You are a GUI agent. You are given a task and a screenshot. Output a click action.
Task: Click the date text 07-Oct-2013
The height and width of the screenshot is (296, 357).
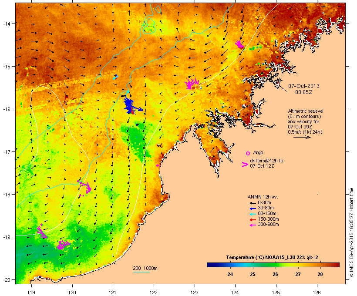304,86
